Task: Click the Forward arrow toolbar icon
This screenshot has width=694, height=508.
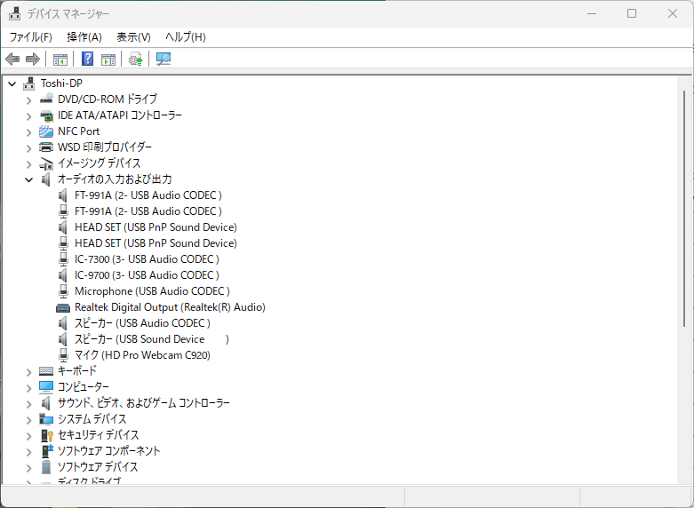Action: [x=33, y=59]
